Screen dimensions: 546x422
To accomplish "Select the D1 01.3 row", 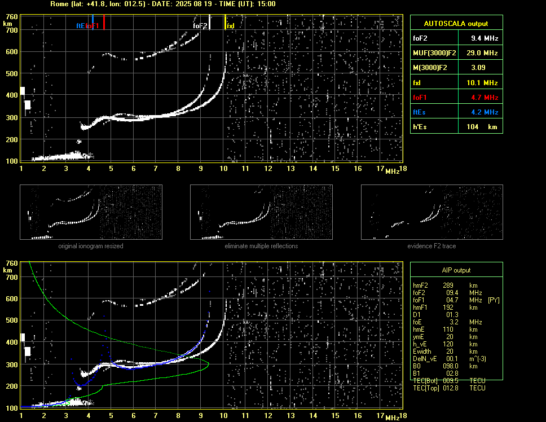I will click(x=435, y=314).
